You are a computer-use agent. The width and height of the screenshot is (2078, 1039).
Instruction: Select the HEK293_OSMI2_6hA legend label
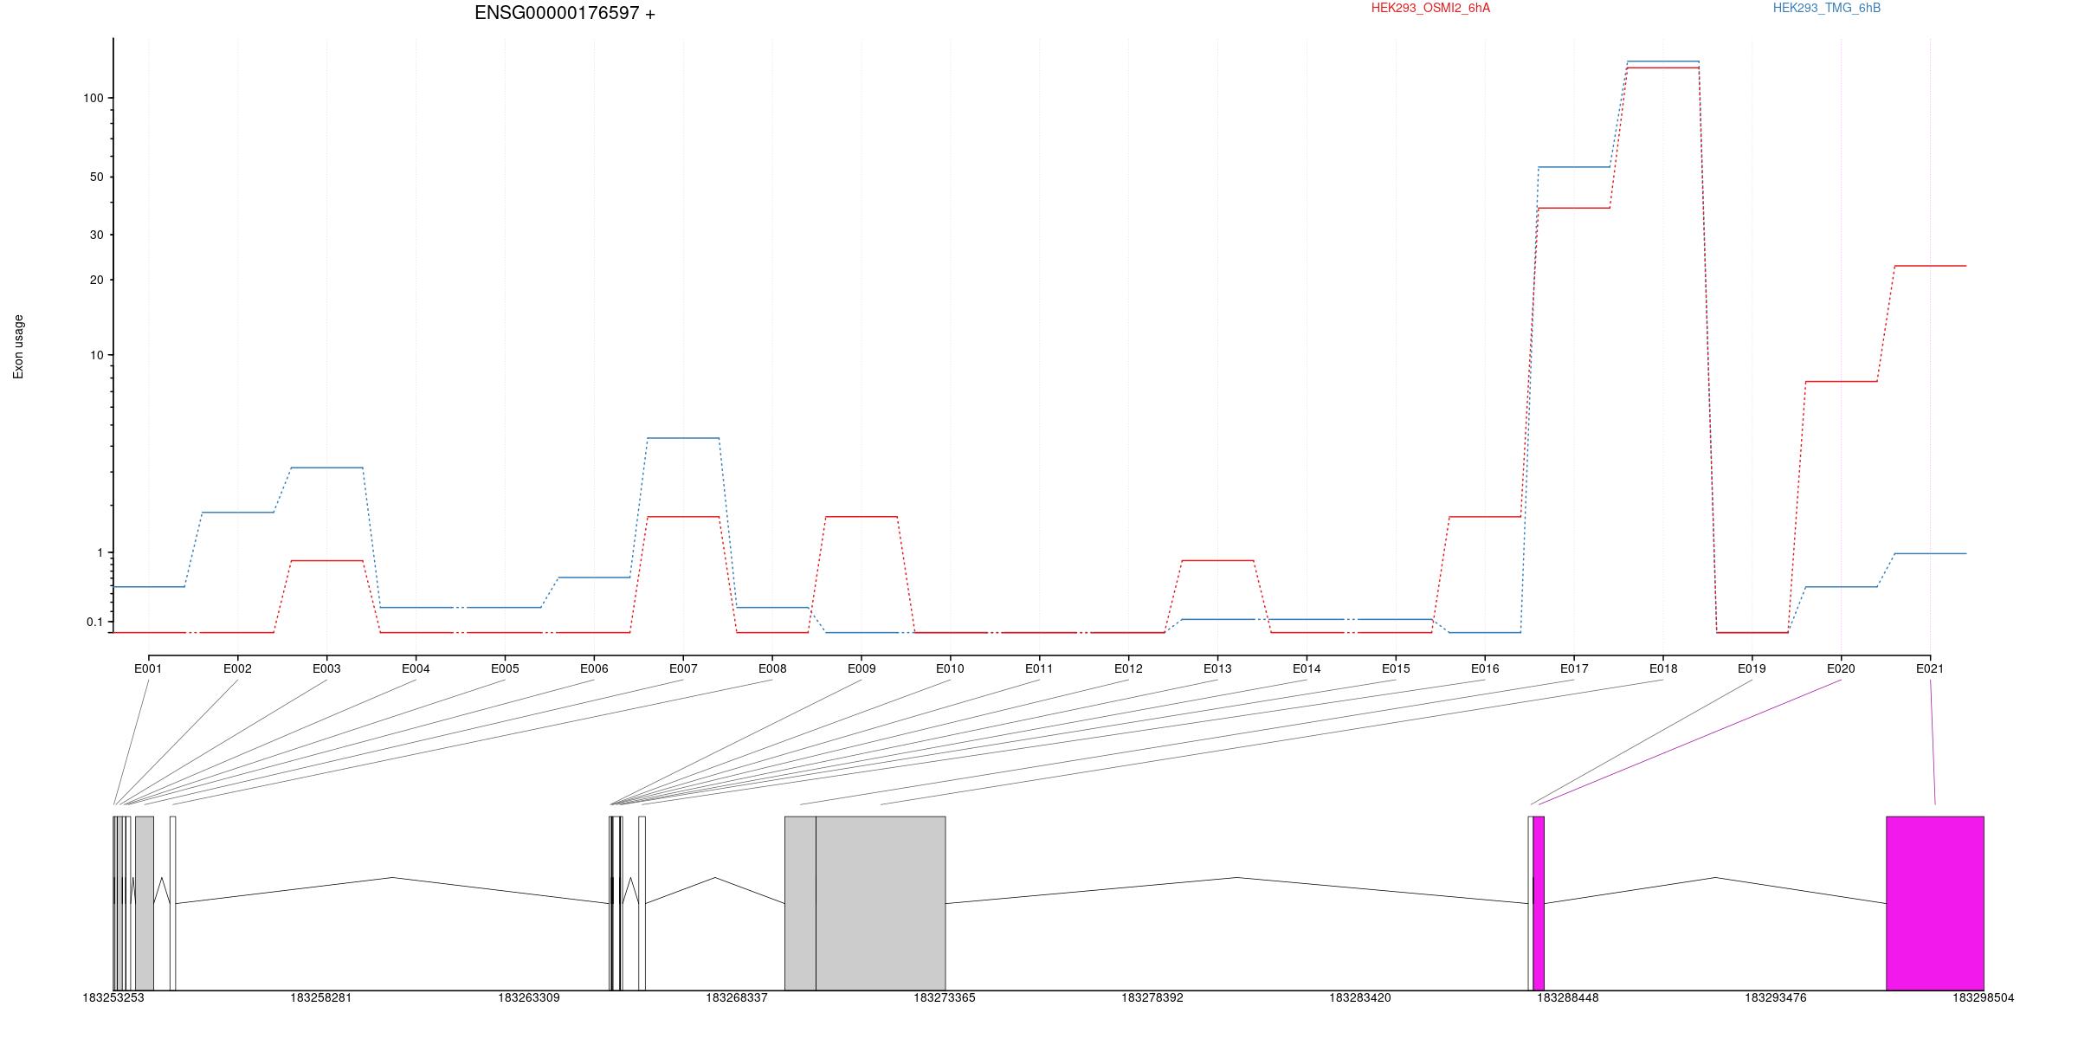pyautogui.click(x=1430, y=8)
